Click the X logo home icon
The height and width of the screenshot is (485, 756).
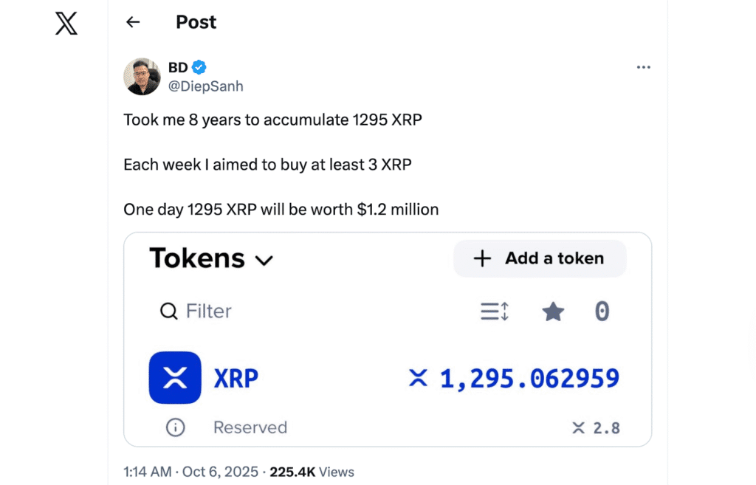click(66, 23)
